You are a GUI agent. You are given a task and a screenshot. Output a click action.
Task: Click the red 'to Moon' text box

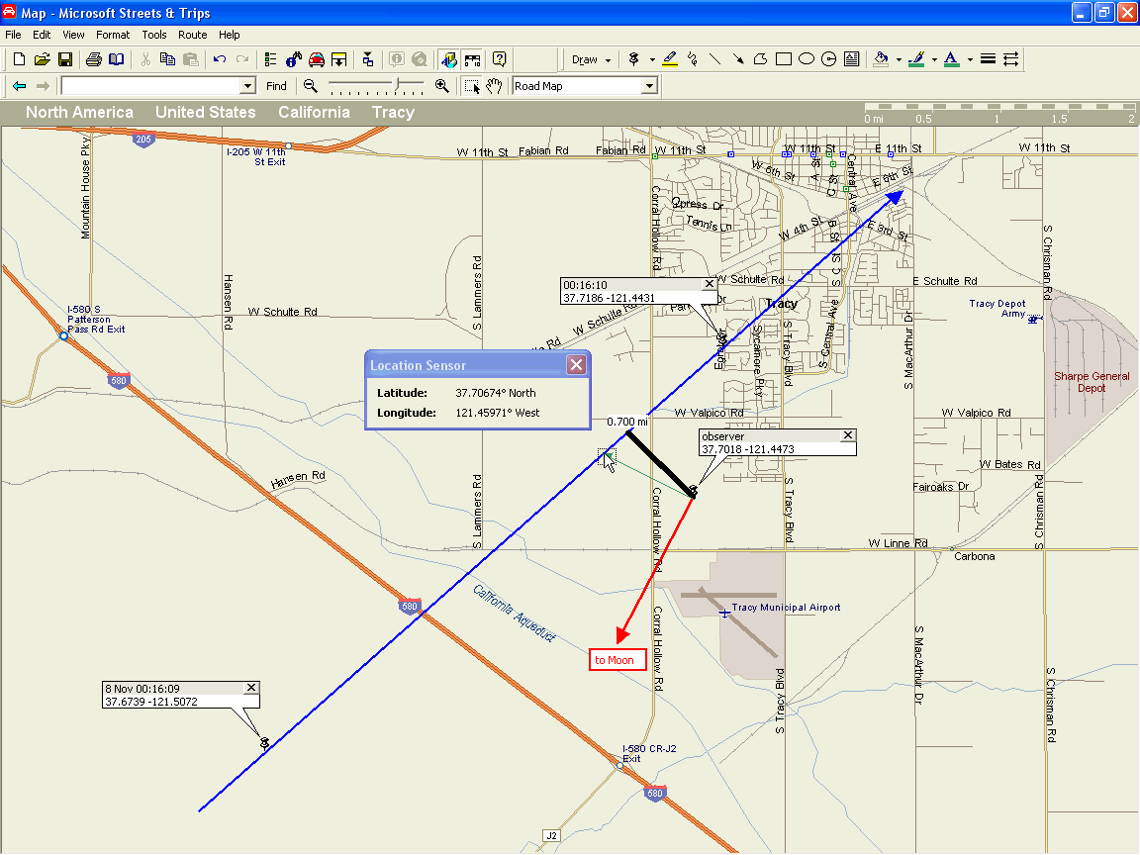click(617, 660)
